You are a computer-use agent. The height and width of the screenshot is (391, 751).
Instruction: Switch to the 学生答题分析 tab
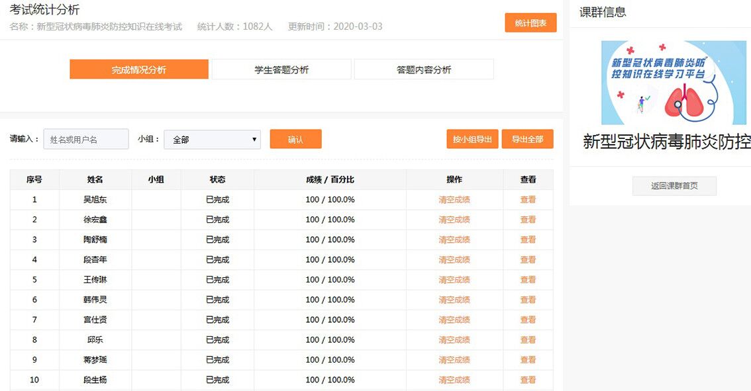tap(281, 69)
